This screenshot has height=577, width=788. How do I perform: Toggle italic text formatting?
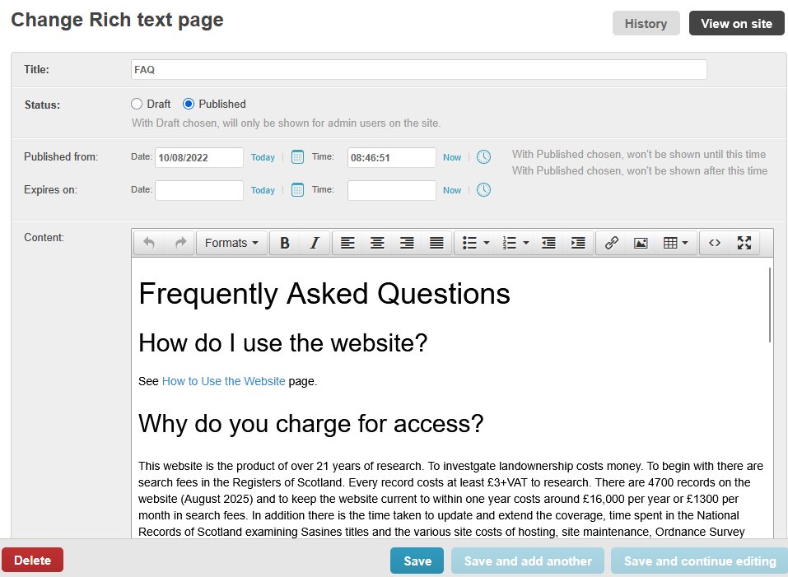coord(314,243)
